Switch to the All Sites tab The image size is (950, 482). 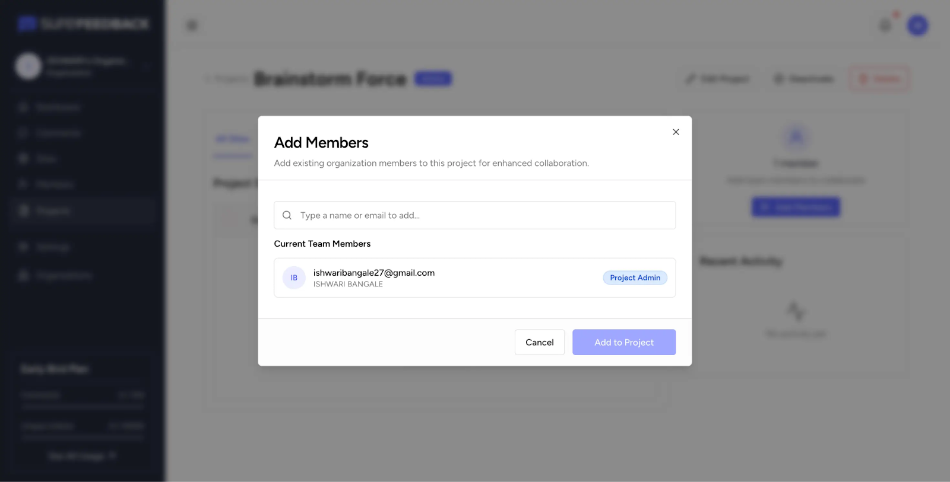click(233, 139)
